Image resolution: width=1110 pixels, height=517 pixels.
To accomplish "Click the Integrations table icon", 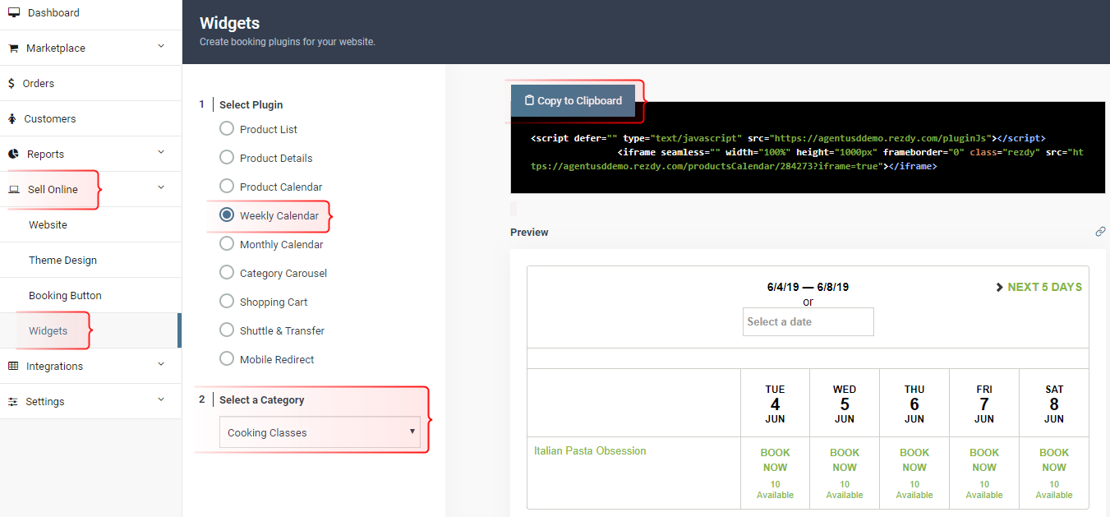I will point(13,366).
